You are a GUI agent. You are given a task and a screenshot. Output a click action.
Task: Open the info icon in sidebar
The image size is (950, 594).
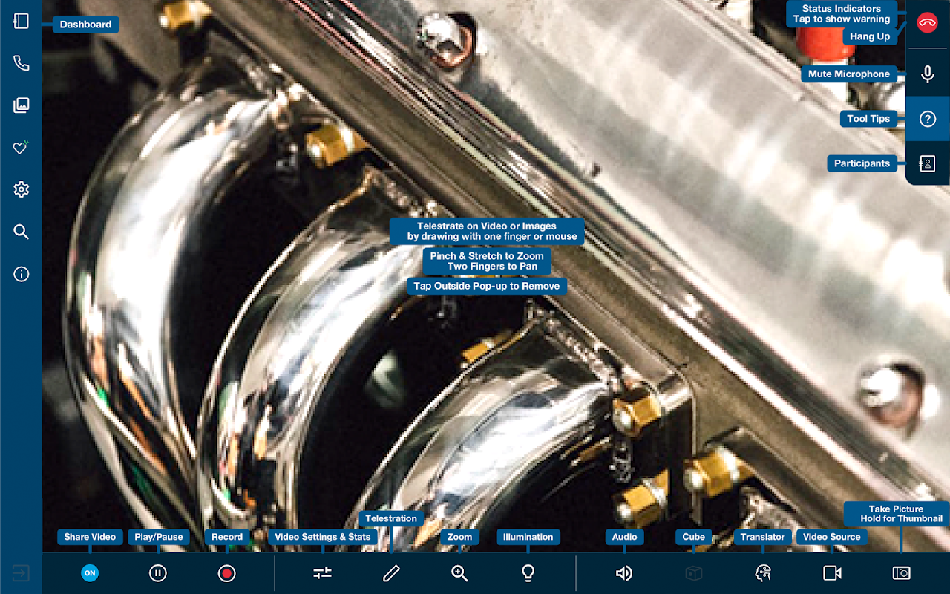point(21,275)
